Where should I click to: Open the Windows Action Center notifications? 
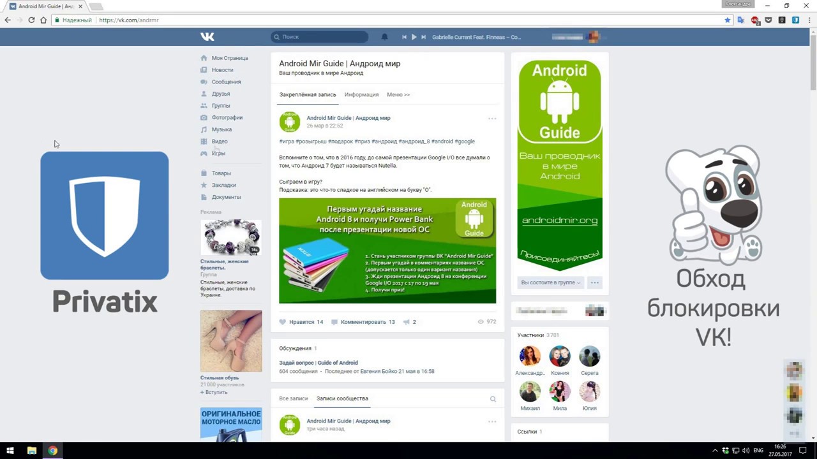(803, 451)
